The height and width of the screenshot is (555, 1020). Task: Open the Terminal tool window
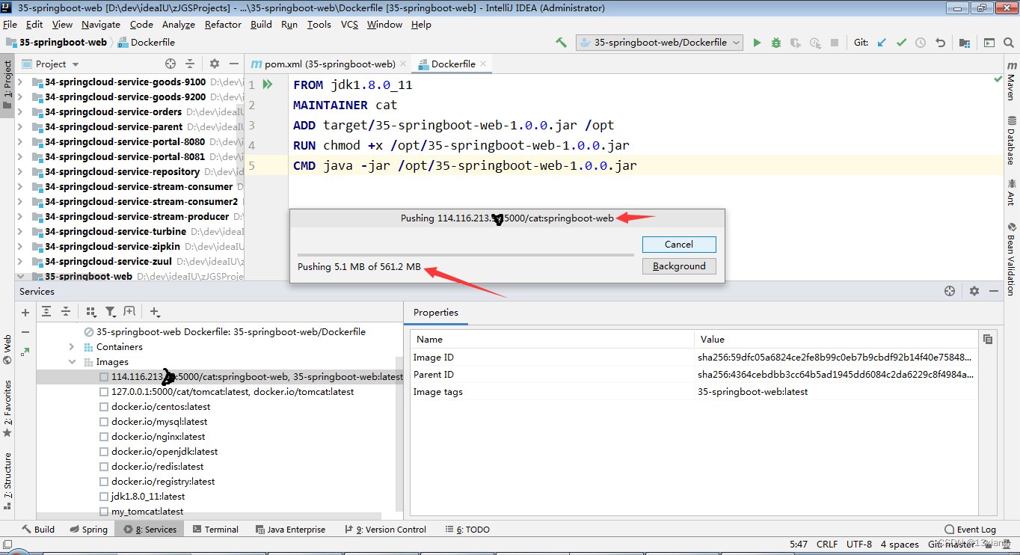tap(215, 530)
